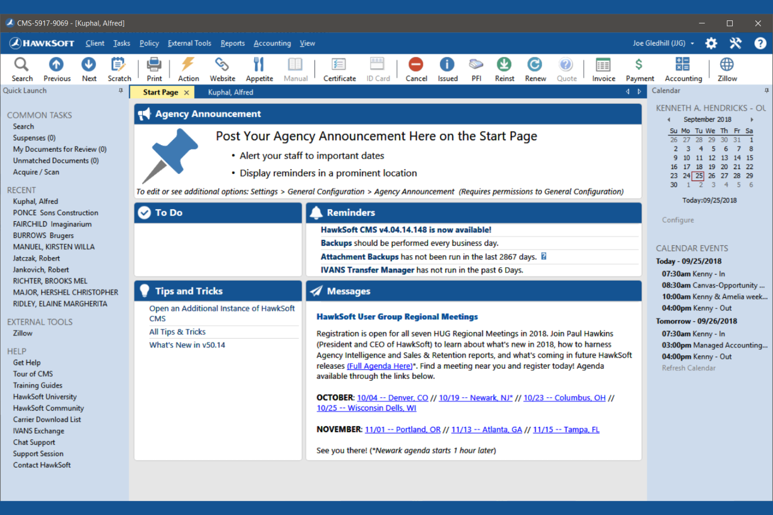Go to next calendar month
This screenshot has height=515, width=773.
752,119
